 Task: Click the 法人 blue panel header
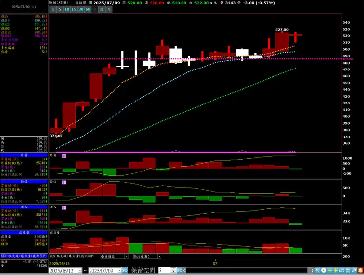tap(24, 207)
